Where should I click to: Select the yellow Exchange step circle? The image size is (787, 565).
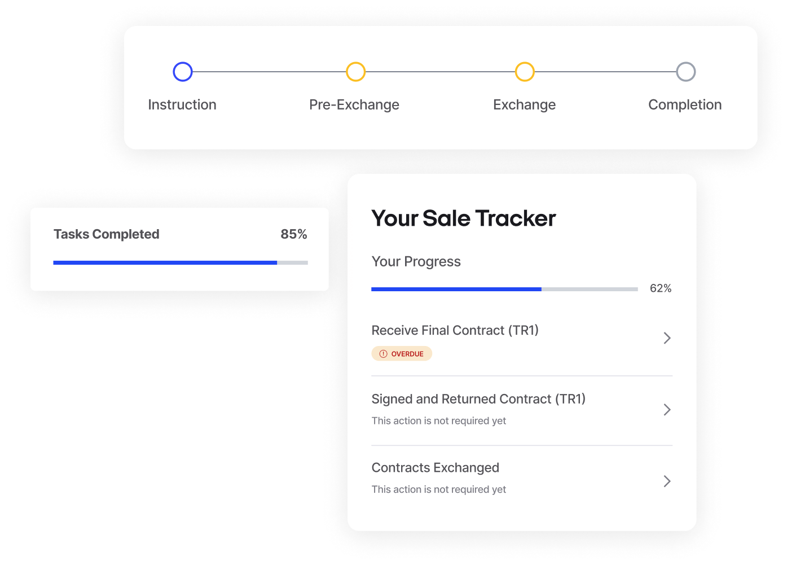pyautogui.click(x=525, y=72)
